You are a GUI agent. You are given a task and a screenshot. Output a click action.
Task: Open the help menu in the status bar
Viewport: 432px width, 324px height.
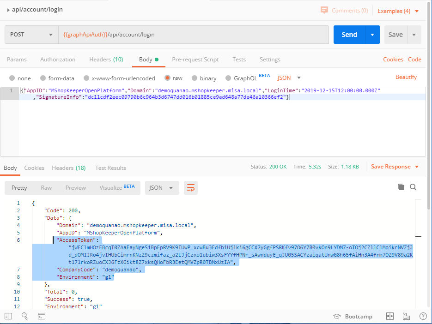pyautogui.click(x=423, y=316)
